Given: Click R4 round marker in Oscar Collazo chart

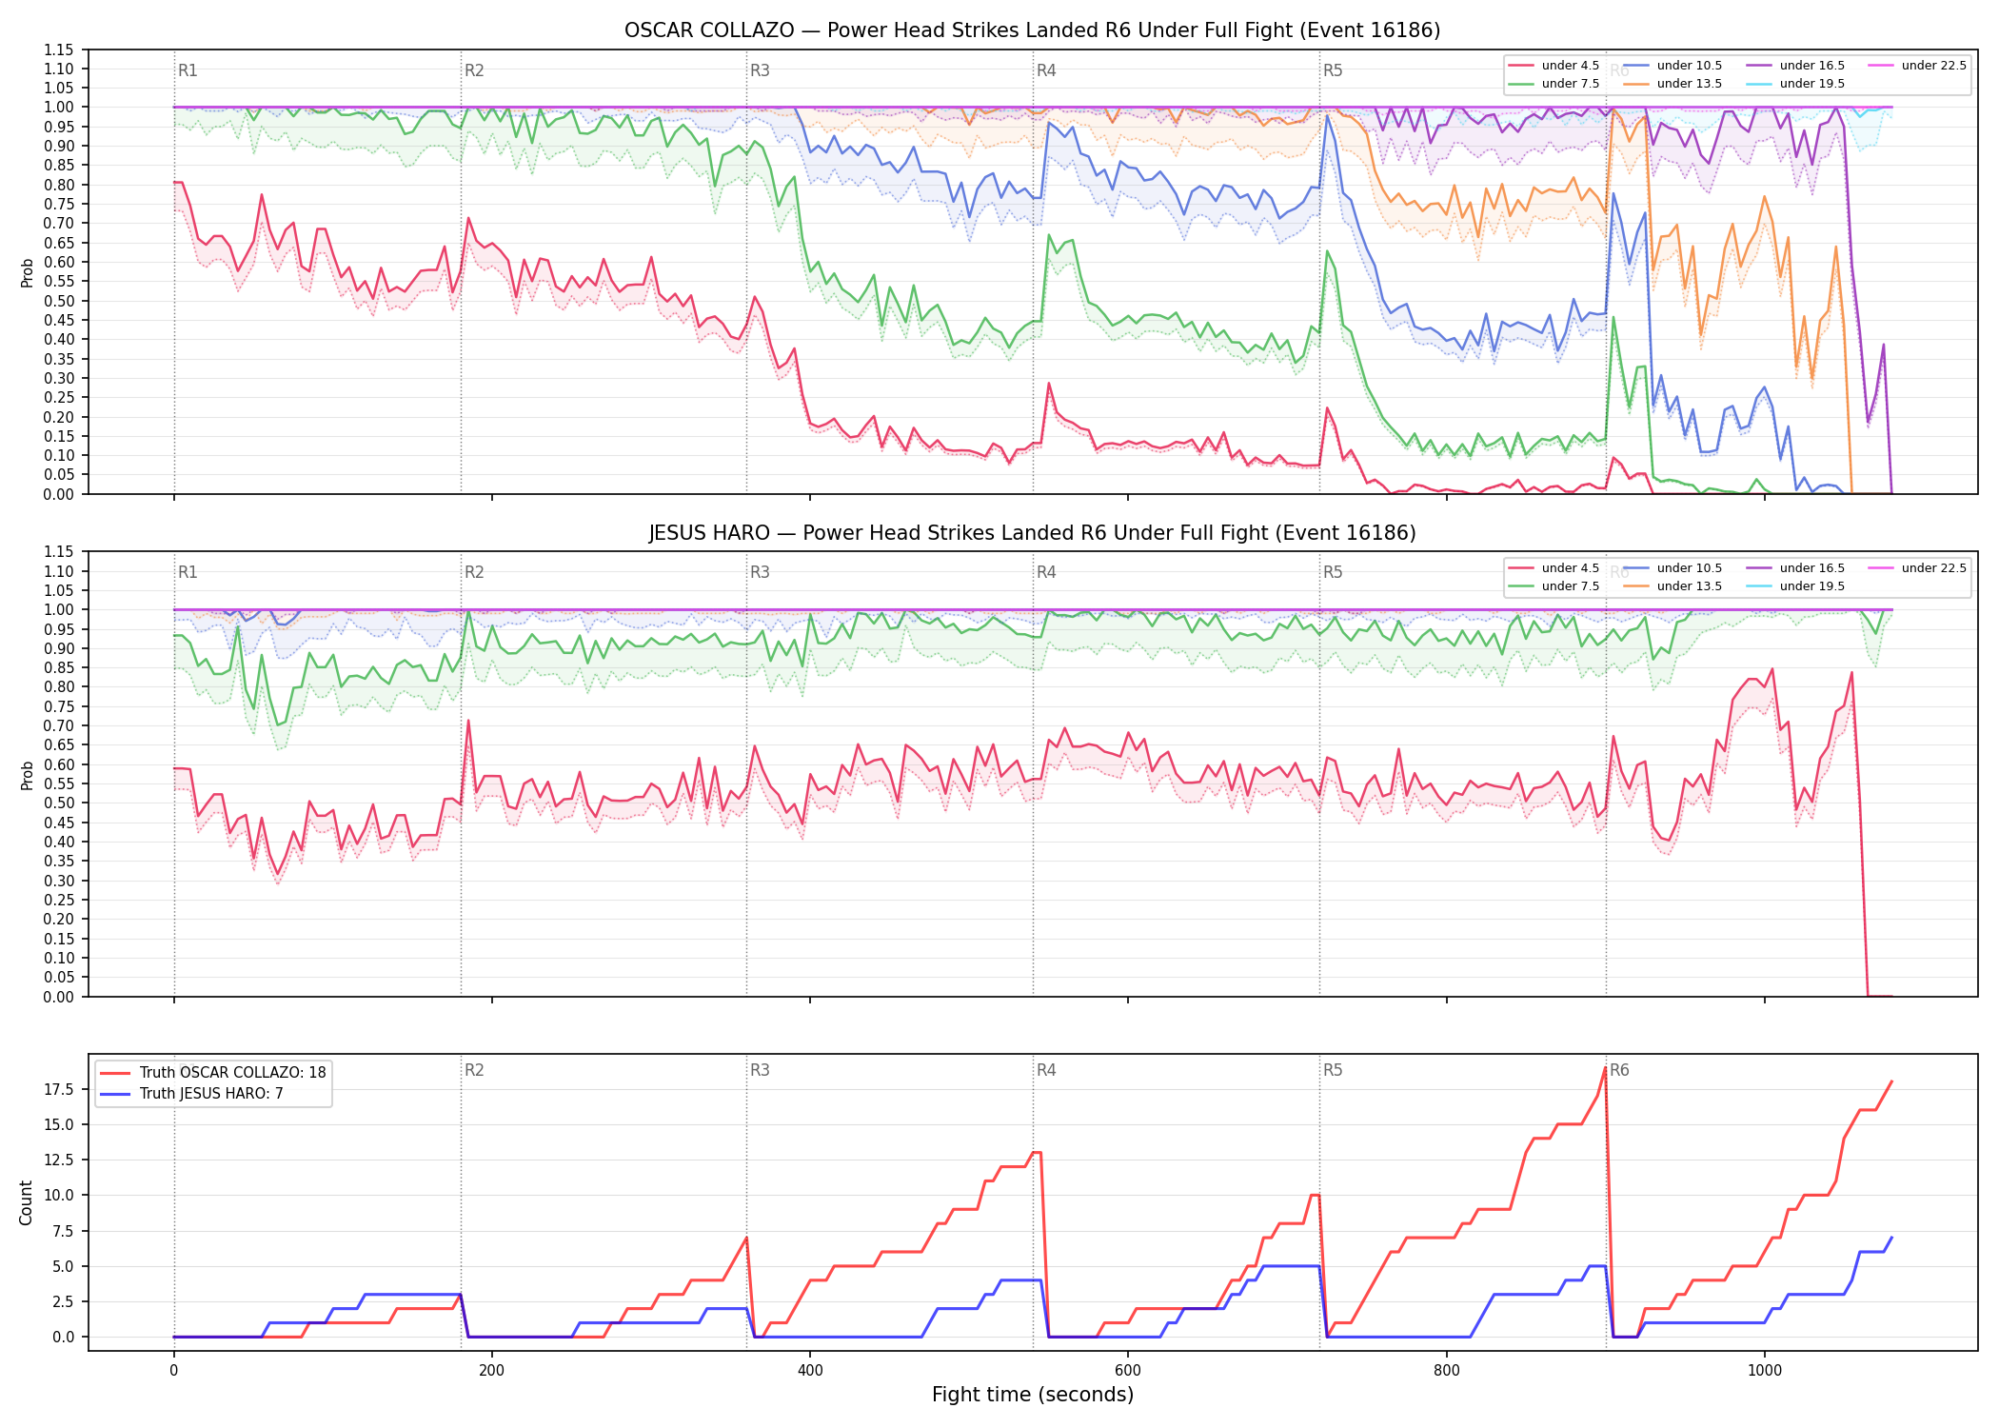Looking at the screenshot, I should point(1046,70).
